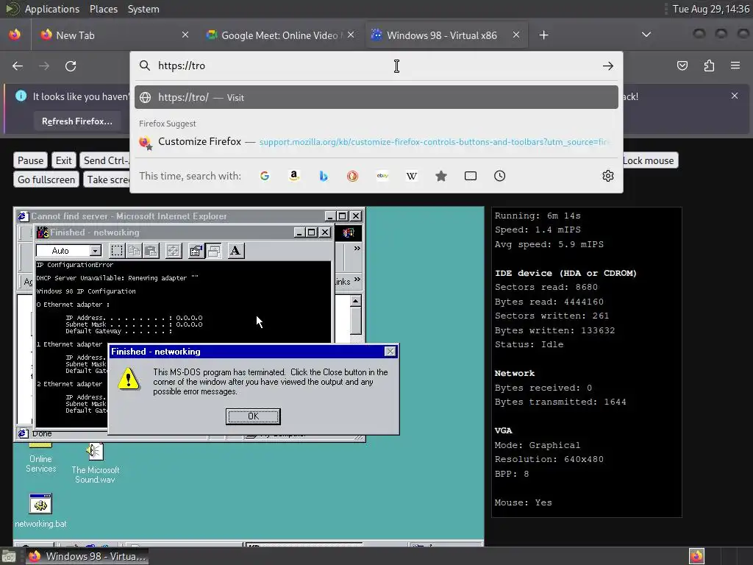The image size is (753, 565).
Task: Click the Exit emulator button
Action: (63, 160)
